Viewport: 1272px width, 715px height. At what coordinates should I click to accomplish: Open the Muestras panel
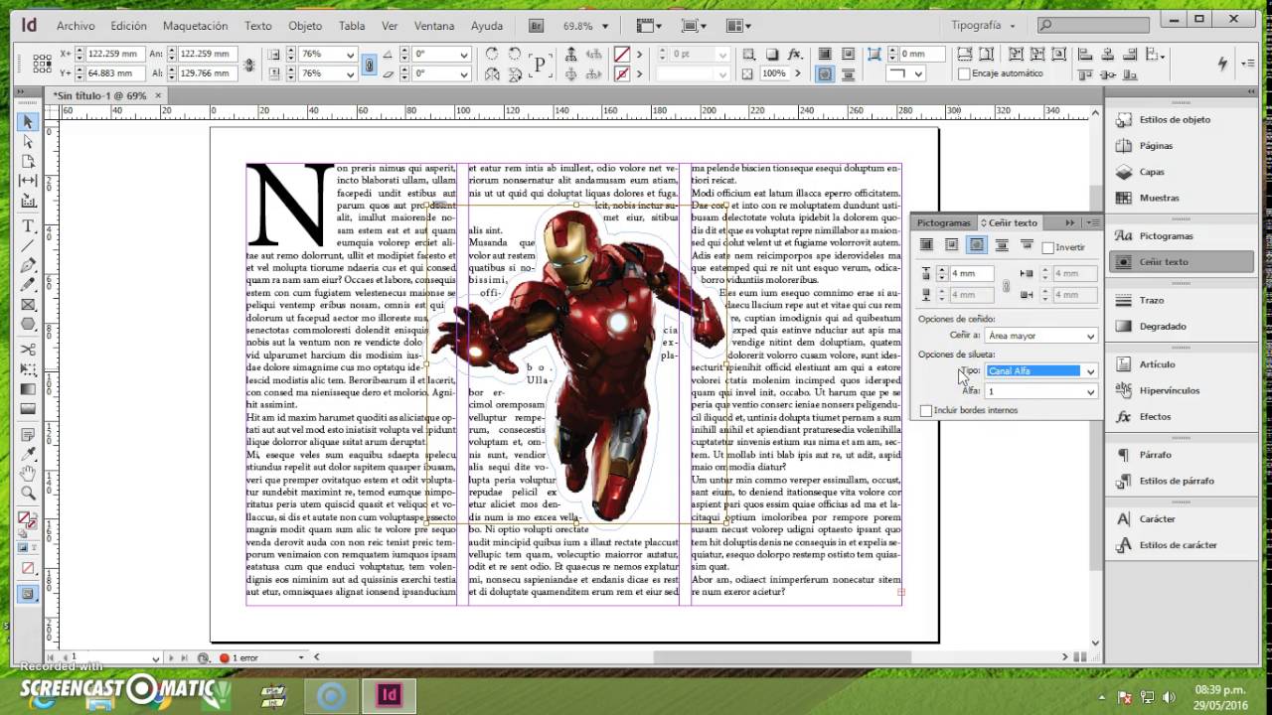[x=1159, y=198]
